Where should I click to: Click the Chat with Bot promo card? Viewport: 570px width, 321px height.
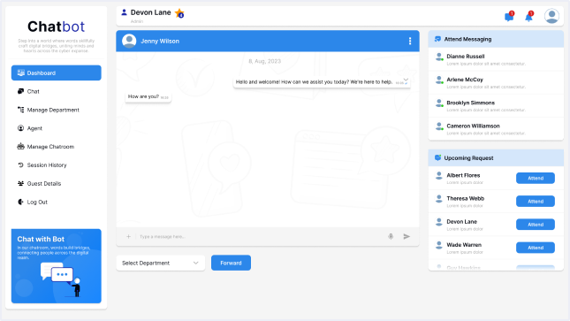(x=56, y=266)
